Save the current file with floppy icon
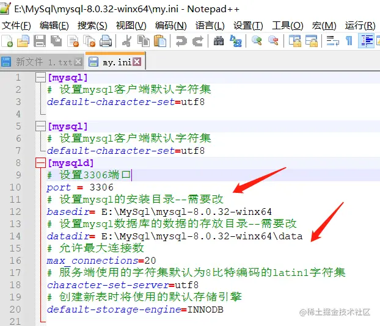 [40, 41]
